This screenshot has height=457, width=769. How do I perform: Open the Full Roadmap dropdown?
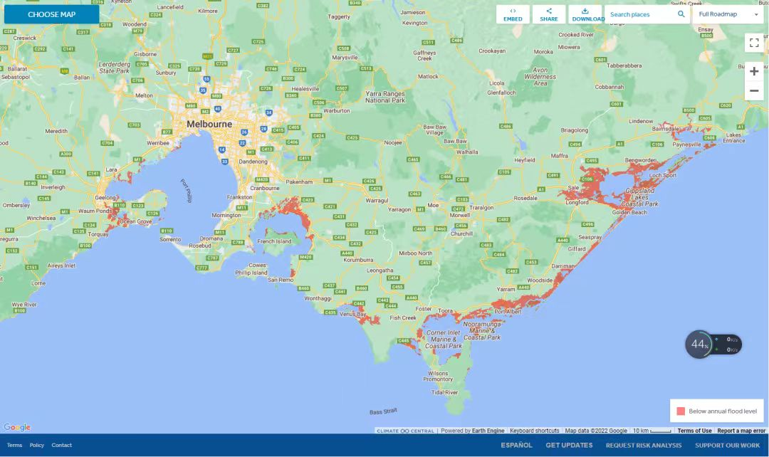pyautogui.click(x=728, y=14)
